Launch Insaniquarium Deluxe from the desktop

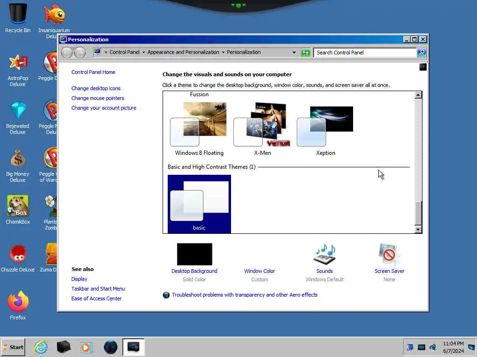click(x=54, y=20)
